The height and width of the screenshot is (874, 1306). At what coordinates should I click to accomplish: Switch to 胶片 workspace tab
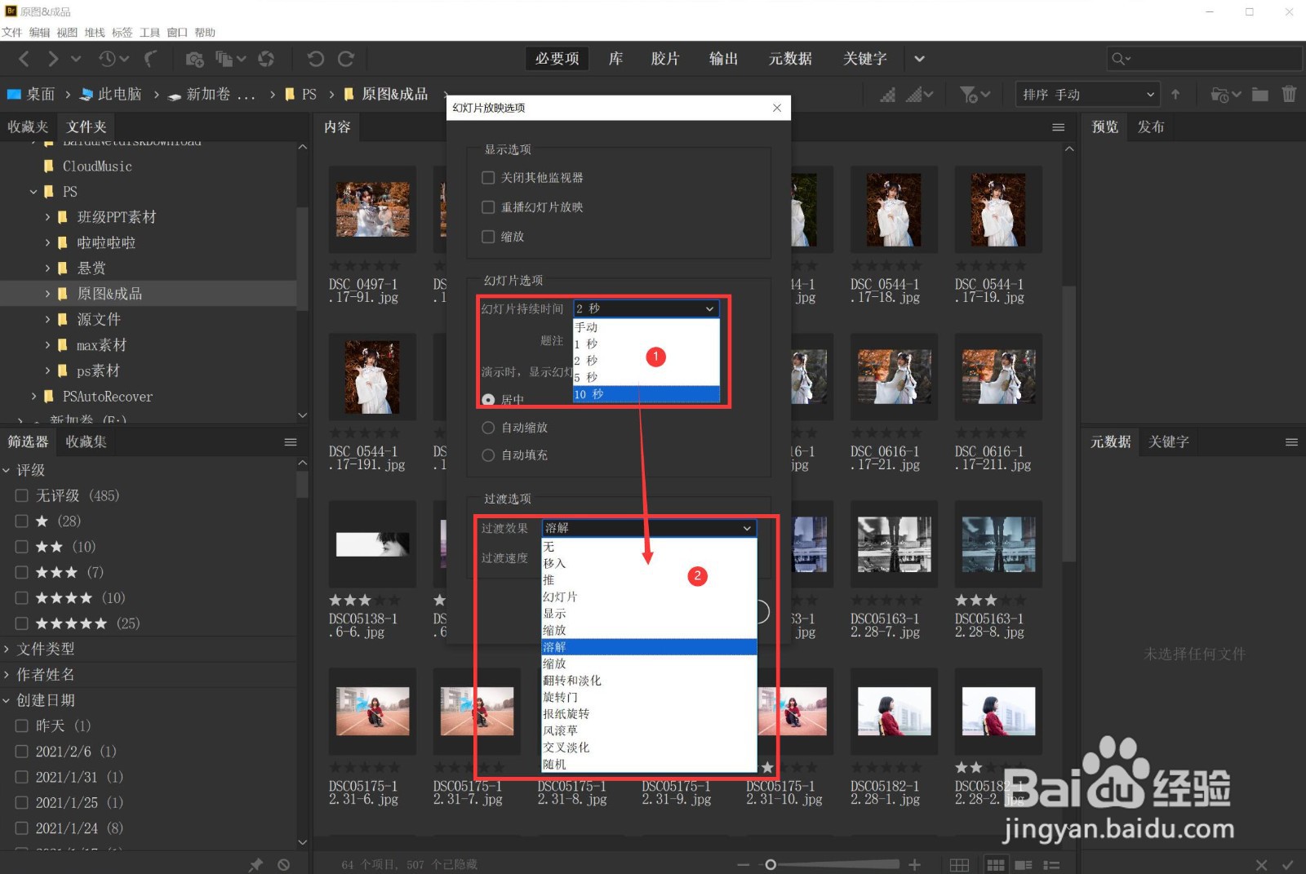point(665,59)
